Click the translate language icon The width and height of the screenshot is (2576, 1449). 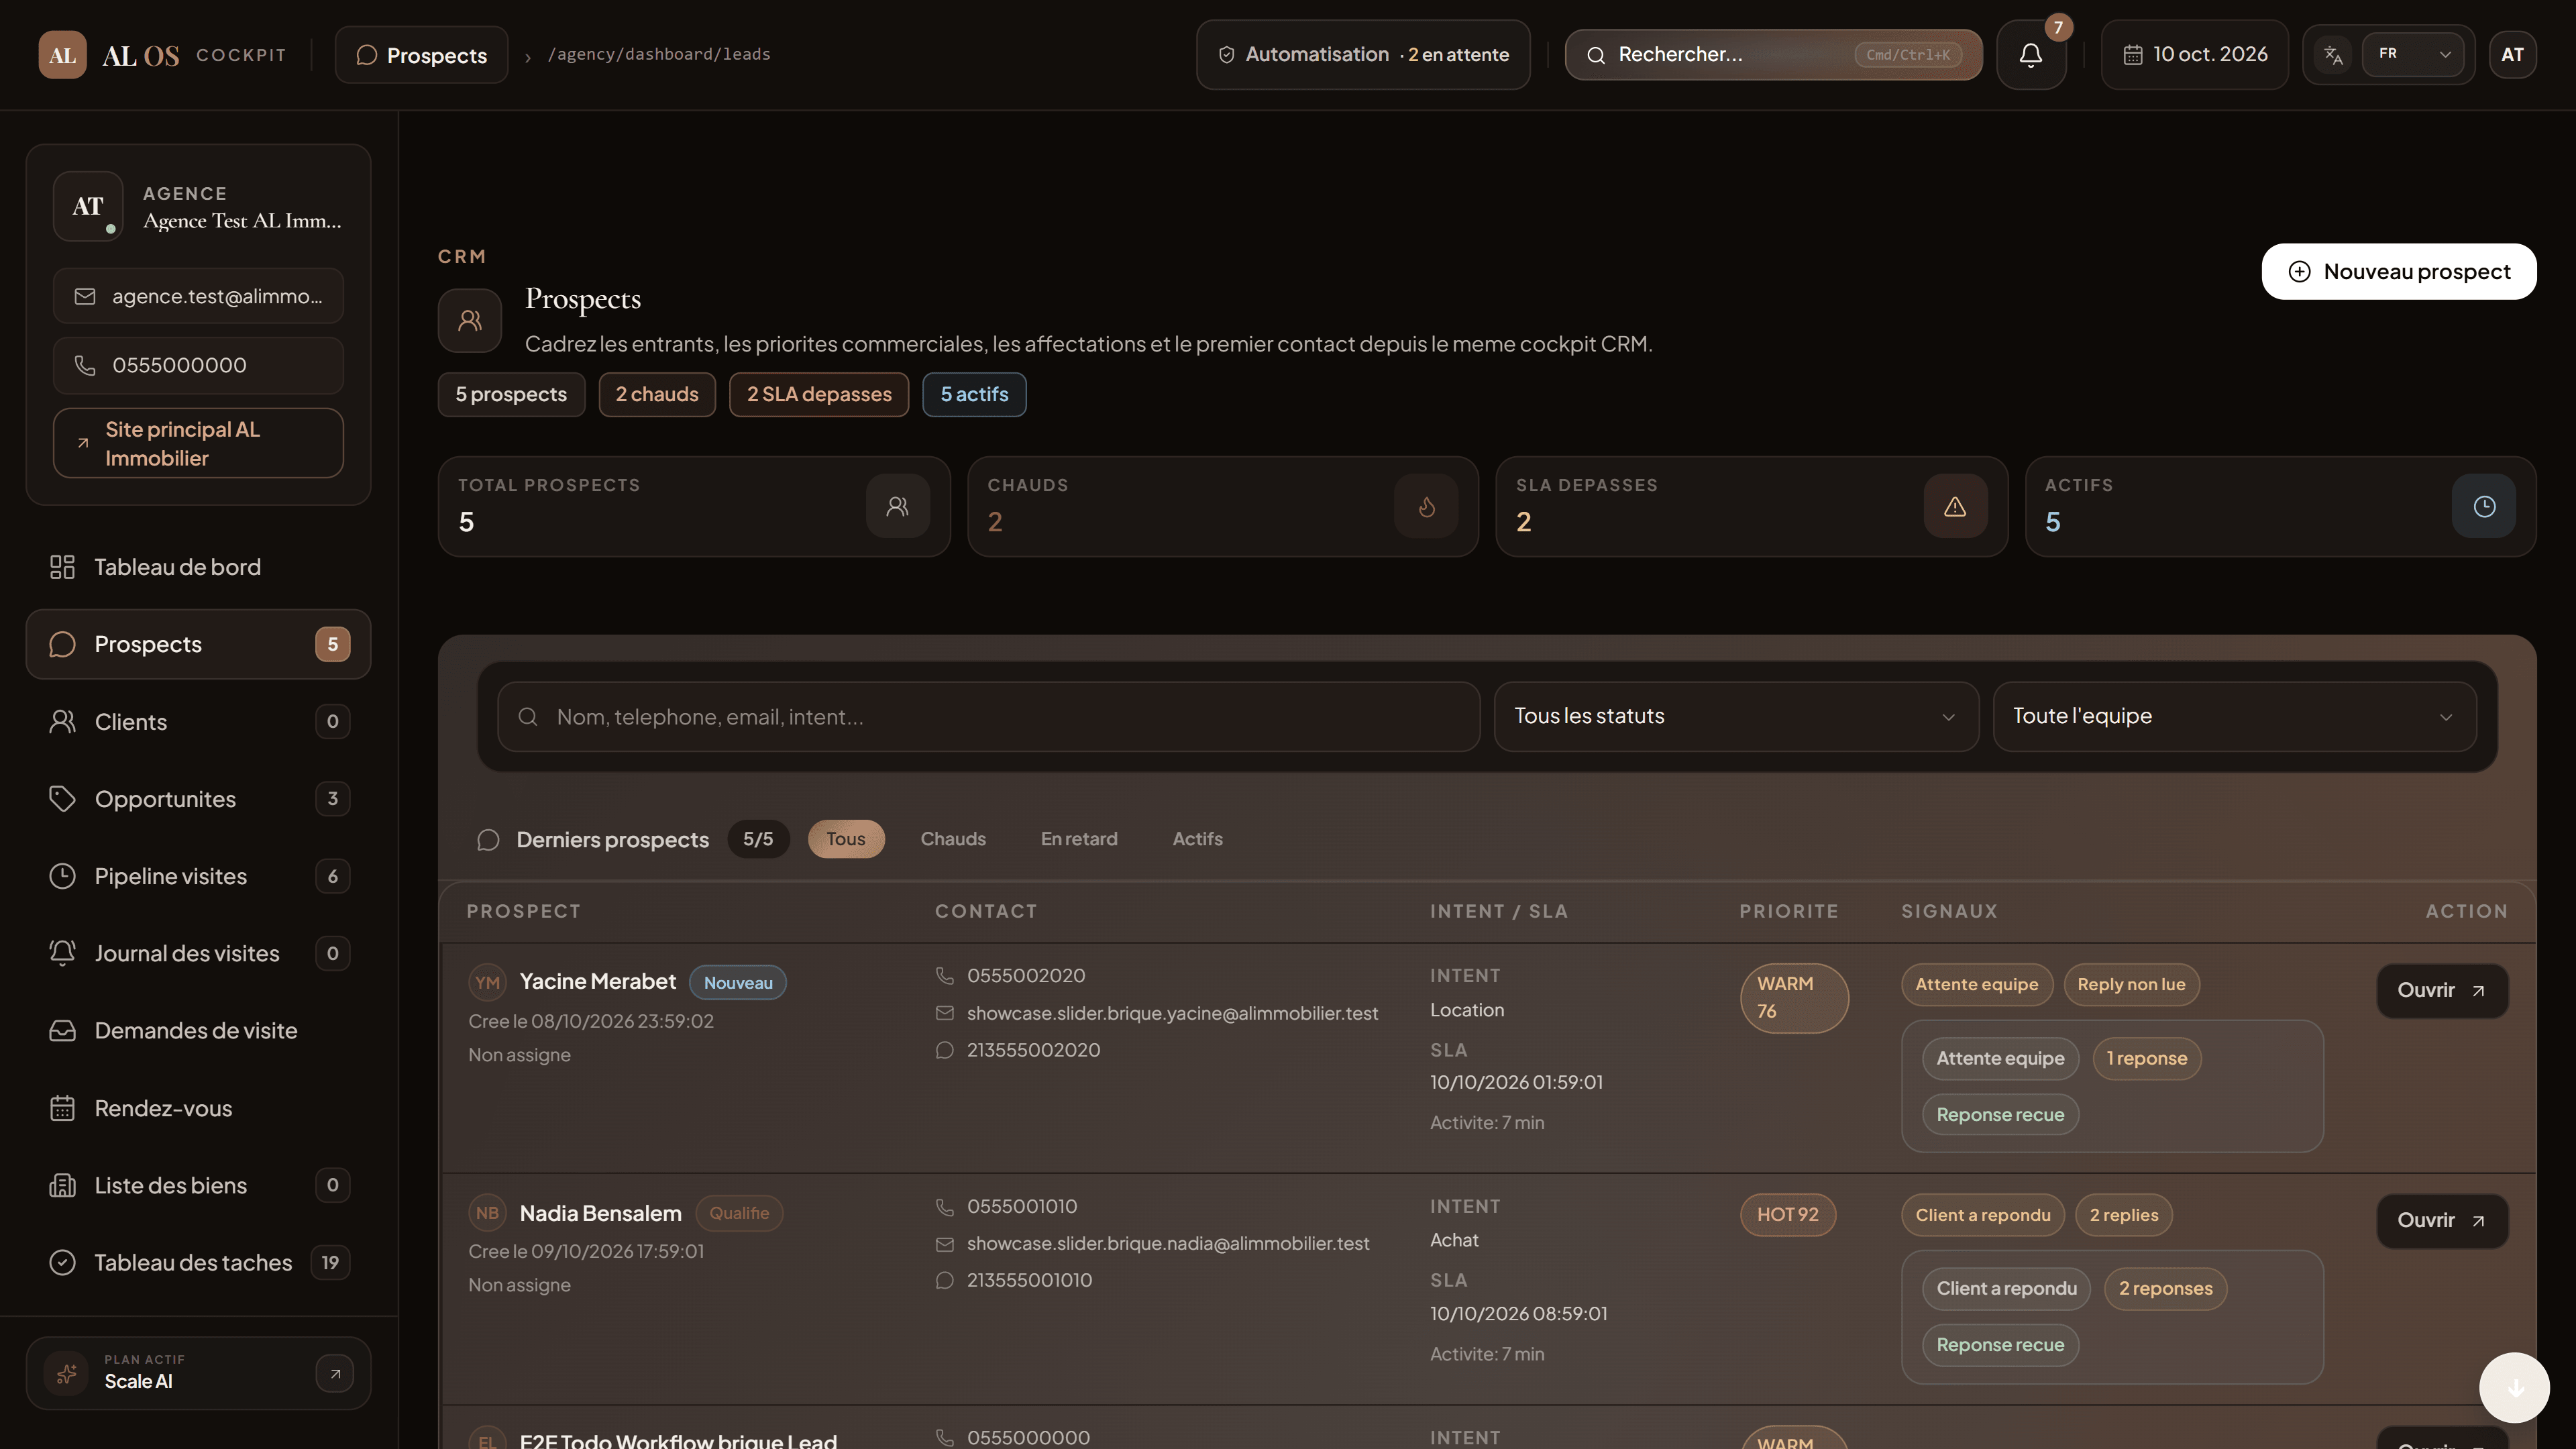click(2333, 55)
